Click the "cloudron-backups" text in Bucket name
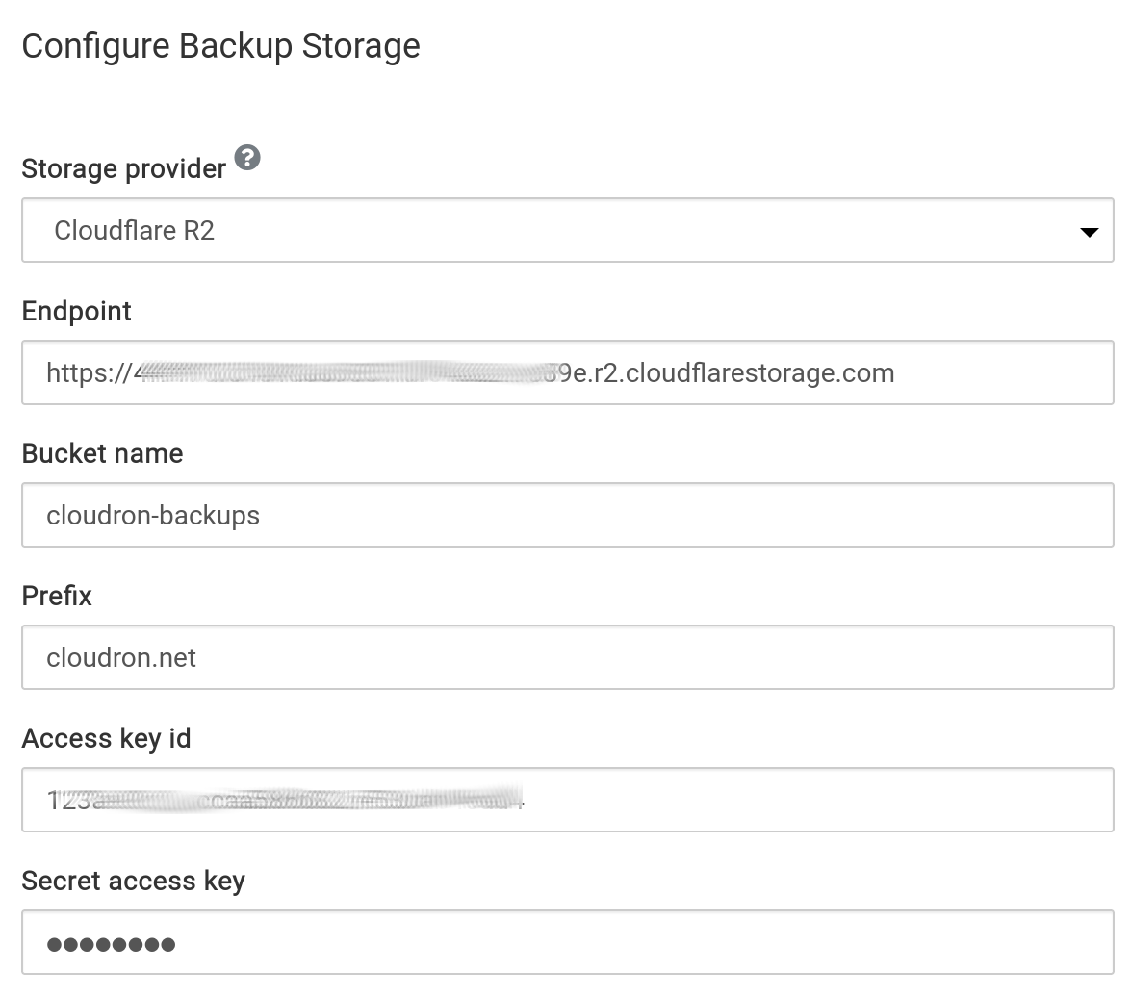Image resolution: width=1131 pixels, height=997 pixels. click(153, 515)
